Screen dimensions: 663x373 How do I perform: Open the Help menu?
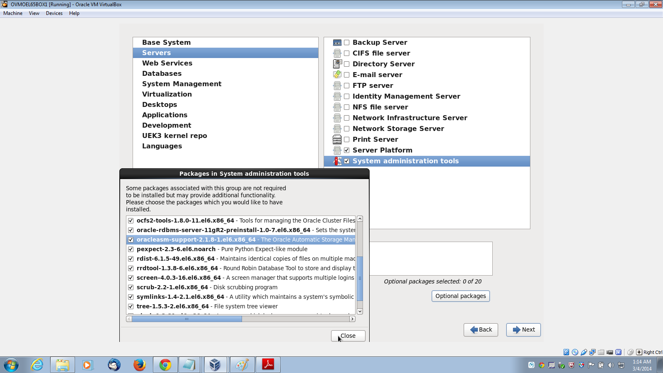(x=74, y=13)
